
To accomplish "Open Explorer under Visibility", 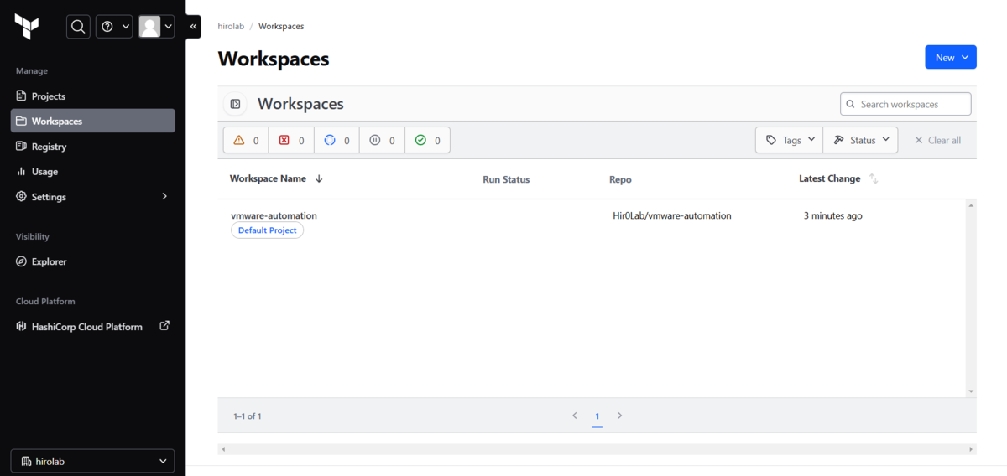I will coord(92,261).
